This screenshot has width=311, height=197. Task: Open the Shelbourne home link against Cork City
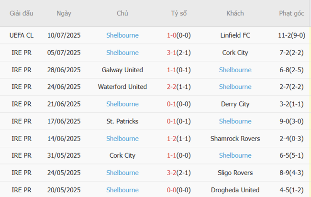click(x=122, y=53)
